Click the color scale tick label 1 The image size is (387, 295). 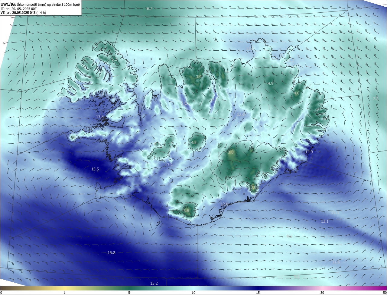click(65, 293)
